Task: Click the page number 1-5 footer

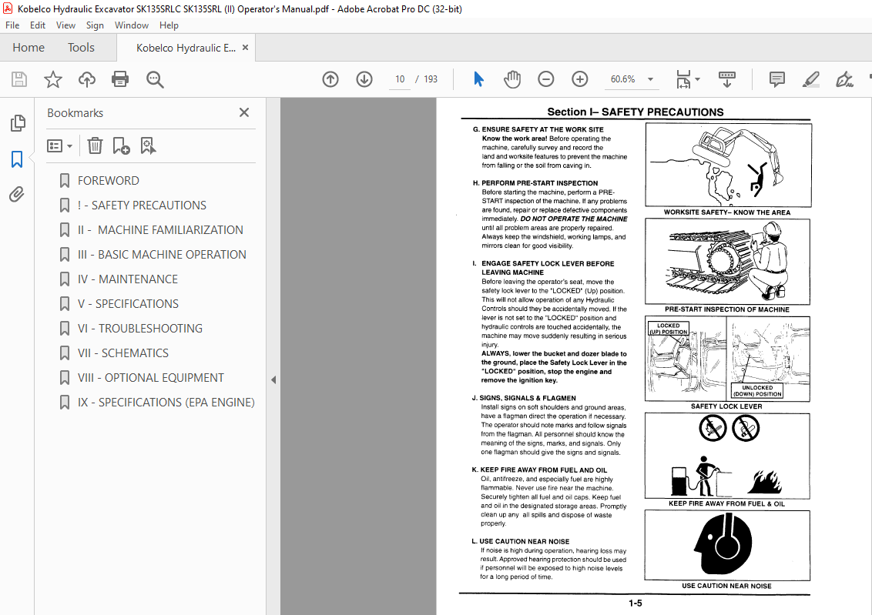Action: pyautogui.click(x=635, y=603)
